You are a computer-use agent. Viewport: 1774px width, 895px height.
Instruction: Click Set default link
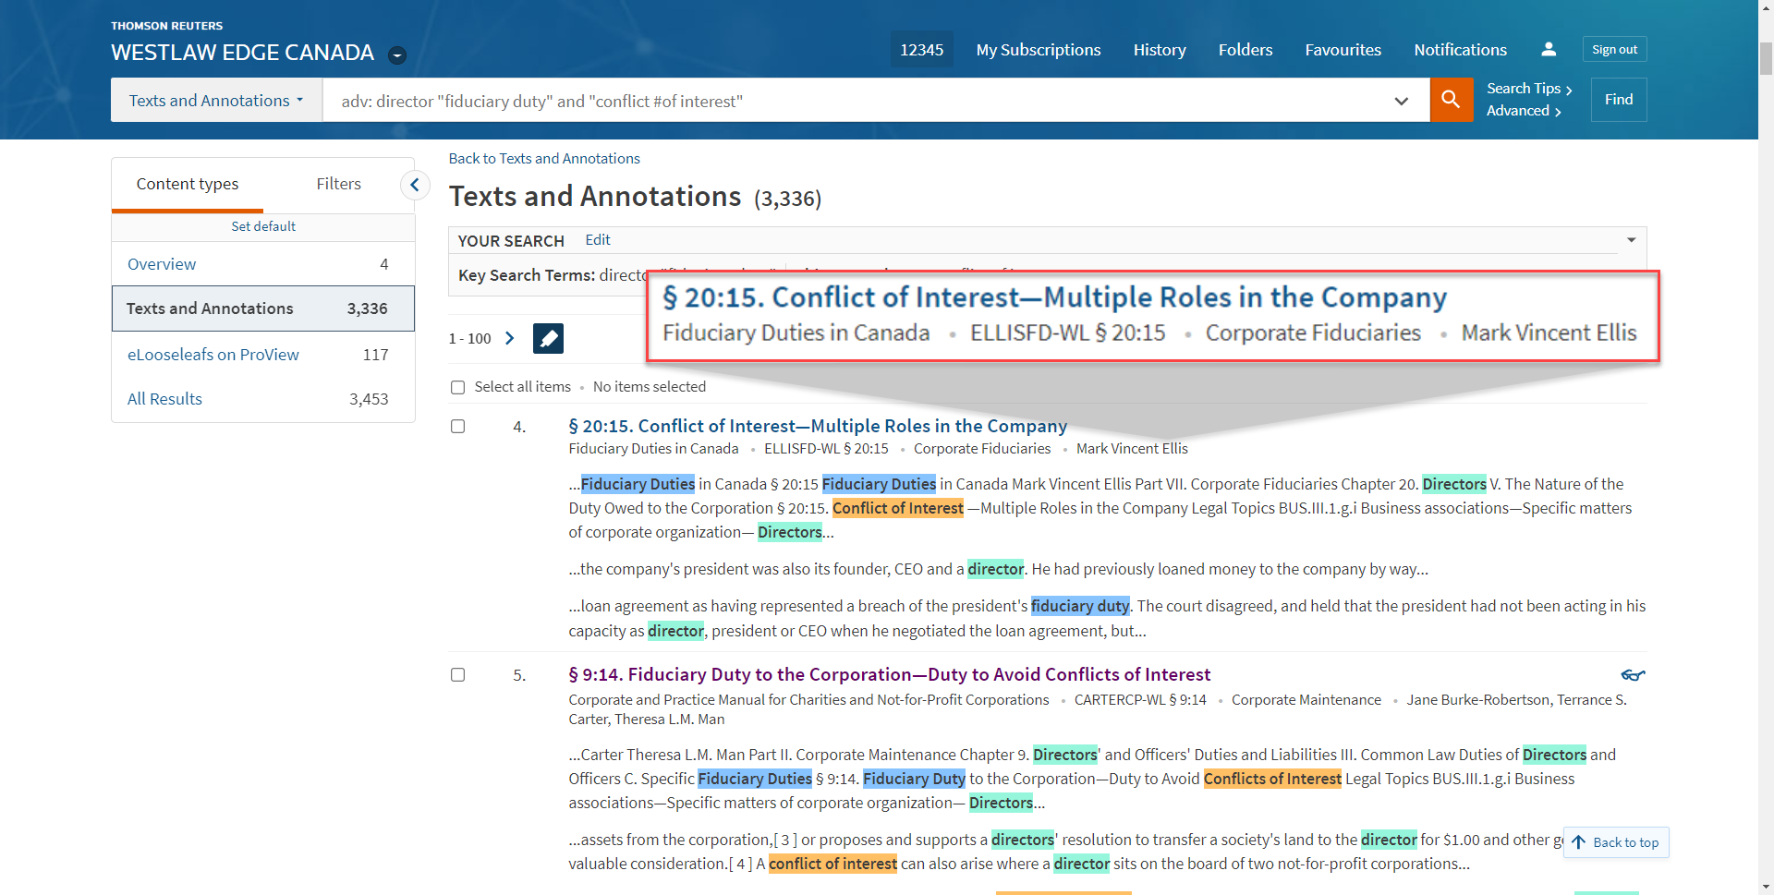(x=263, y=226)
